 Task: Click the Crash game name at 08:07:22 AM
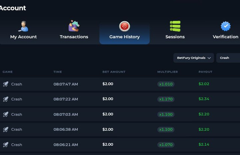click(16, 99)
